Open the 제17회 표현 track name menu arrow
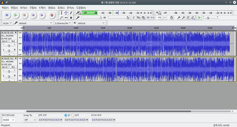 tap(15, 33)
